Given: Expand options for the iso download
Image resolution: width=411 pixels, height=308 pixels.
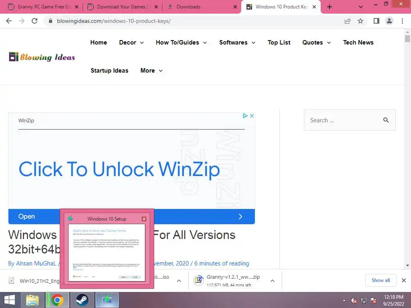Looking at the screenshot, I should [x=179, y=281].
